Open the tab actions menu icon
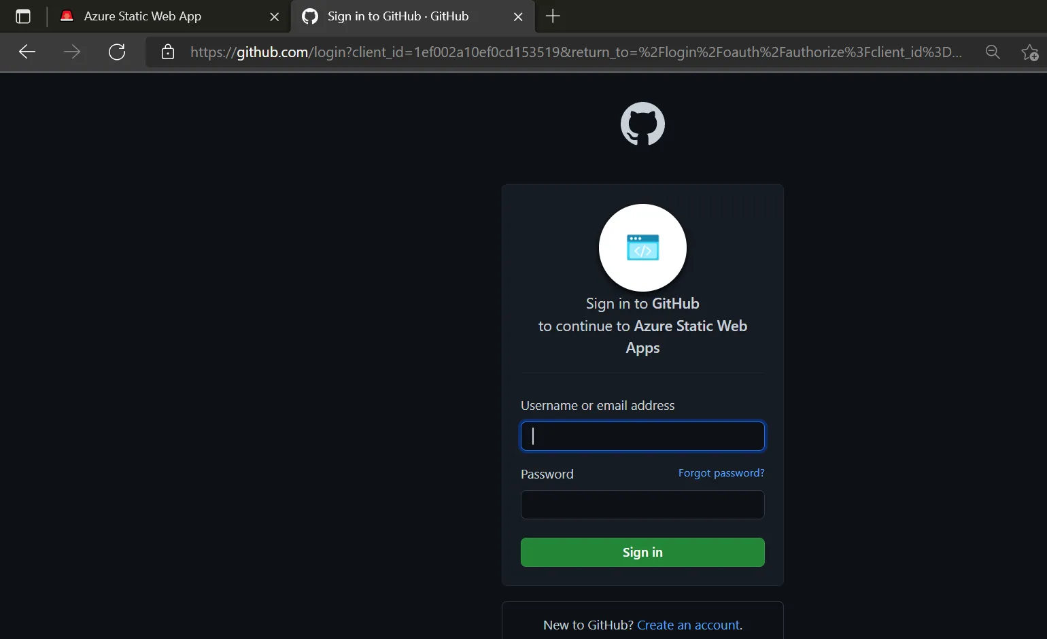The height and width of the screenshot is (639, 1047). [x=23, y=16]
